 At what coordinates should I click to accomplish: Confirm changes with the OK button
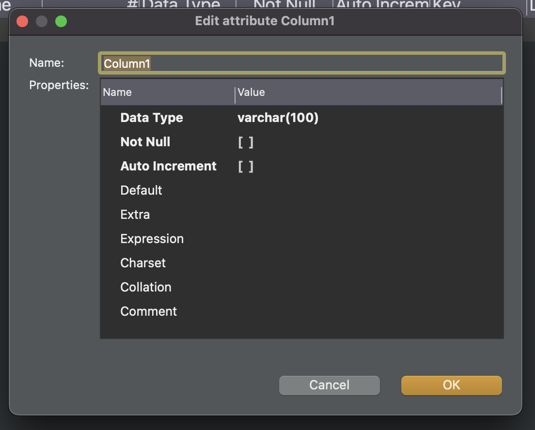click(x=452, y=385)
